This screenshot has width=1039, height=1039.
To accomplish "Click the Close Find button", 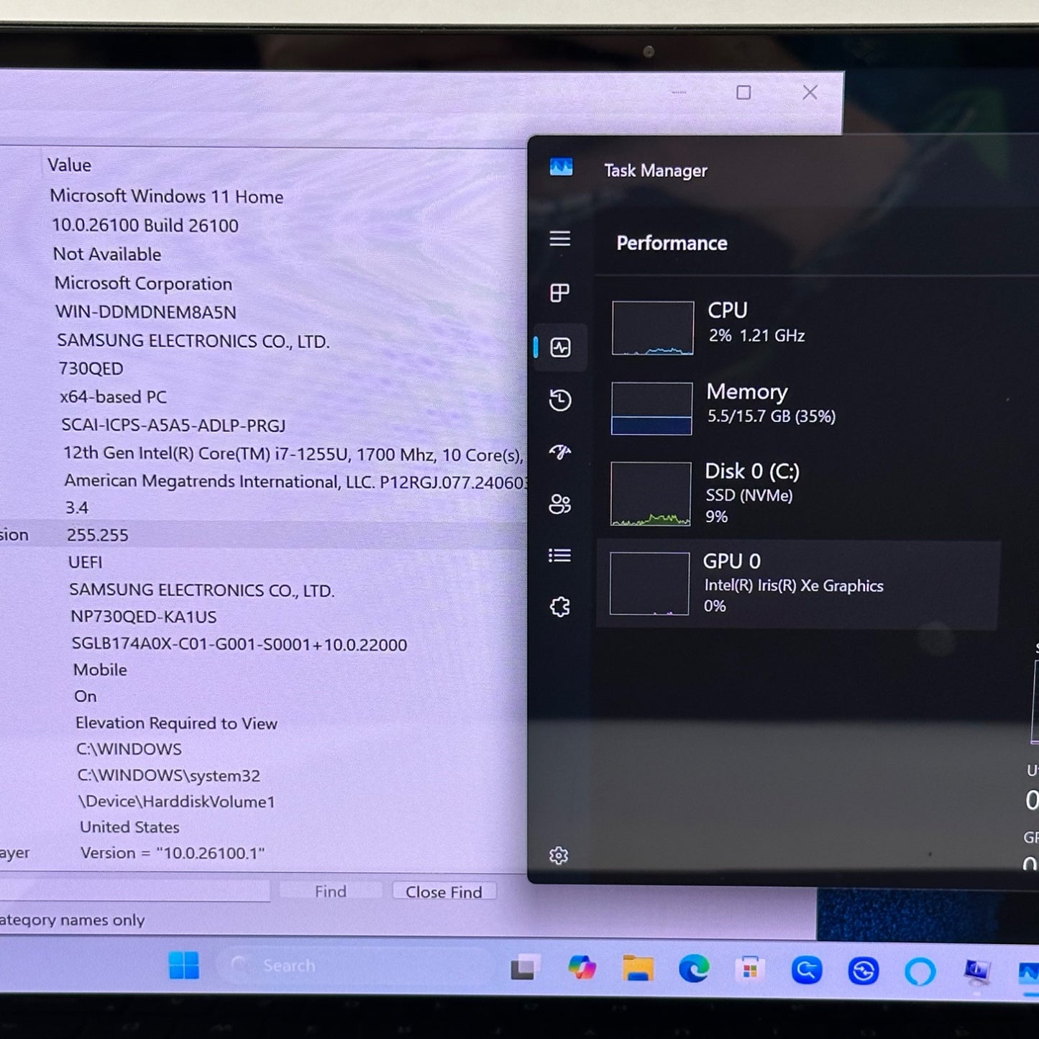I will tap(444, 892).
